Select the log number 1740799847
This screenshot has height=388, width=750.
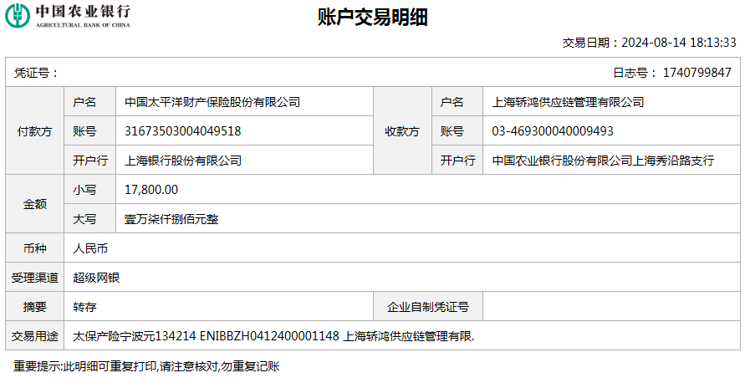pyautogui.click(x=696, y=73)
